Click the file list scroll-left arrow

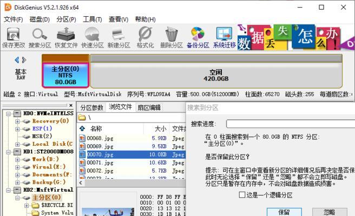coord(81,183)
